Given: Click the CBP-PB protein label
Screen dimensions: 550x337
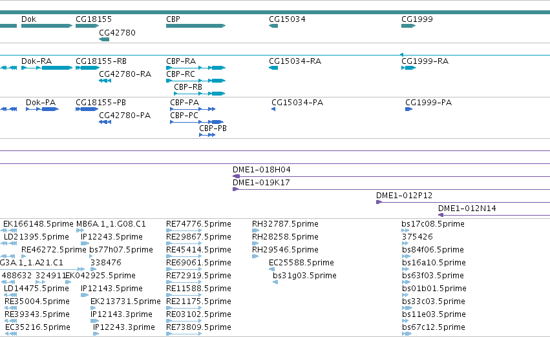Looking at the screenshot, I should click(213, 128).
